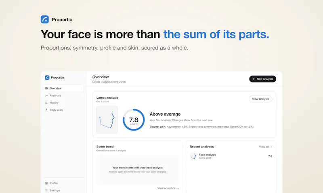The image size is (323, 193).
Task: Open the face profile thumbnail in Latest analysis
Action: tap(107, 120)
